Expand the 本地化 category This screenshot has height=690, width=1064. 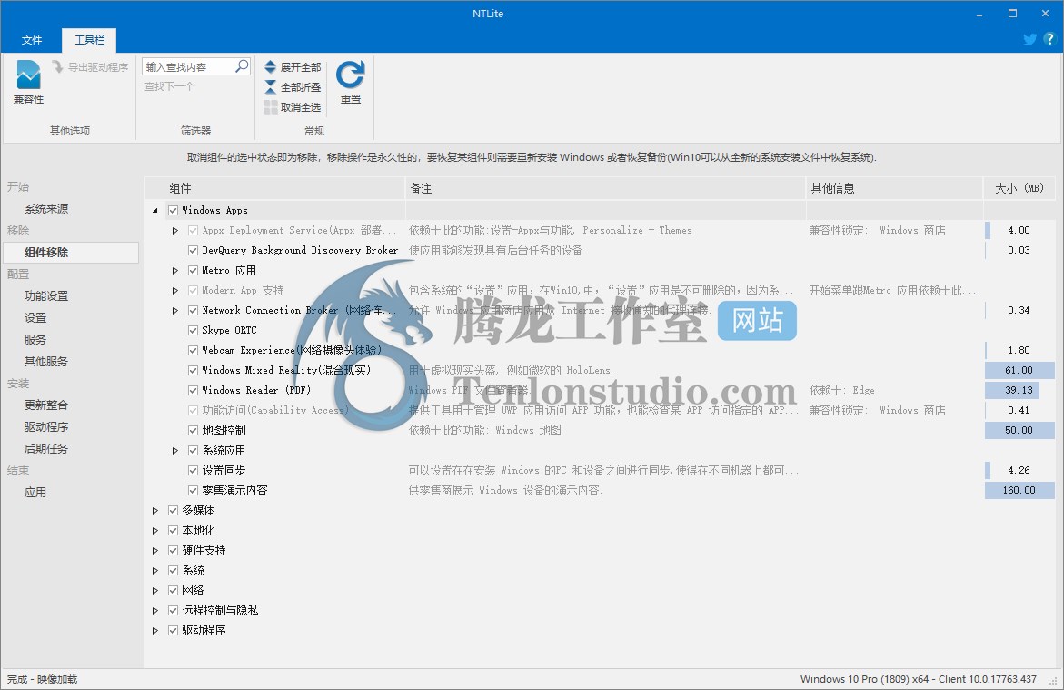coord(154,530)
